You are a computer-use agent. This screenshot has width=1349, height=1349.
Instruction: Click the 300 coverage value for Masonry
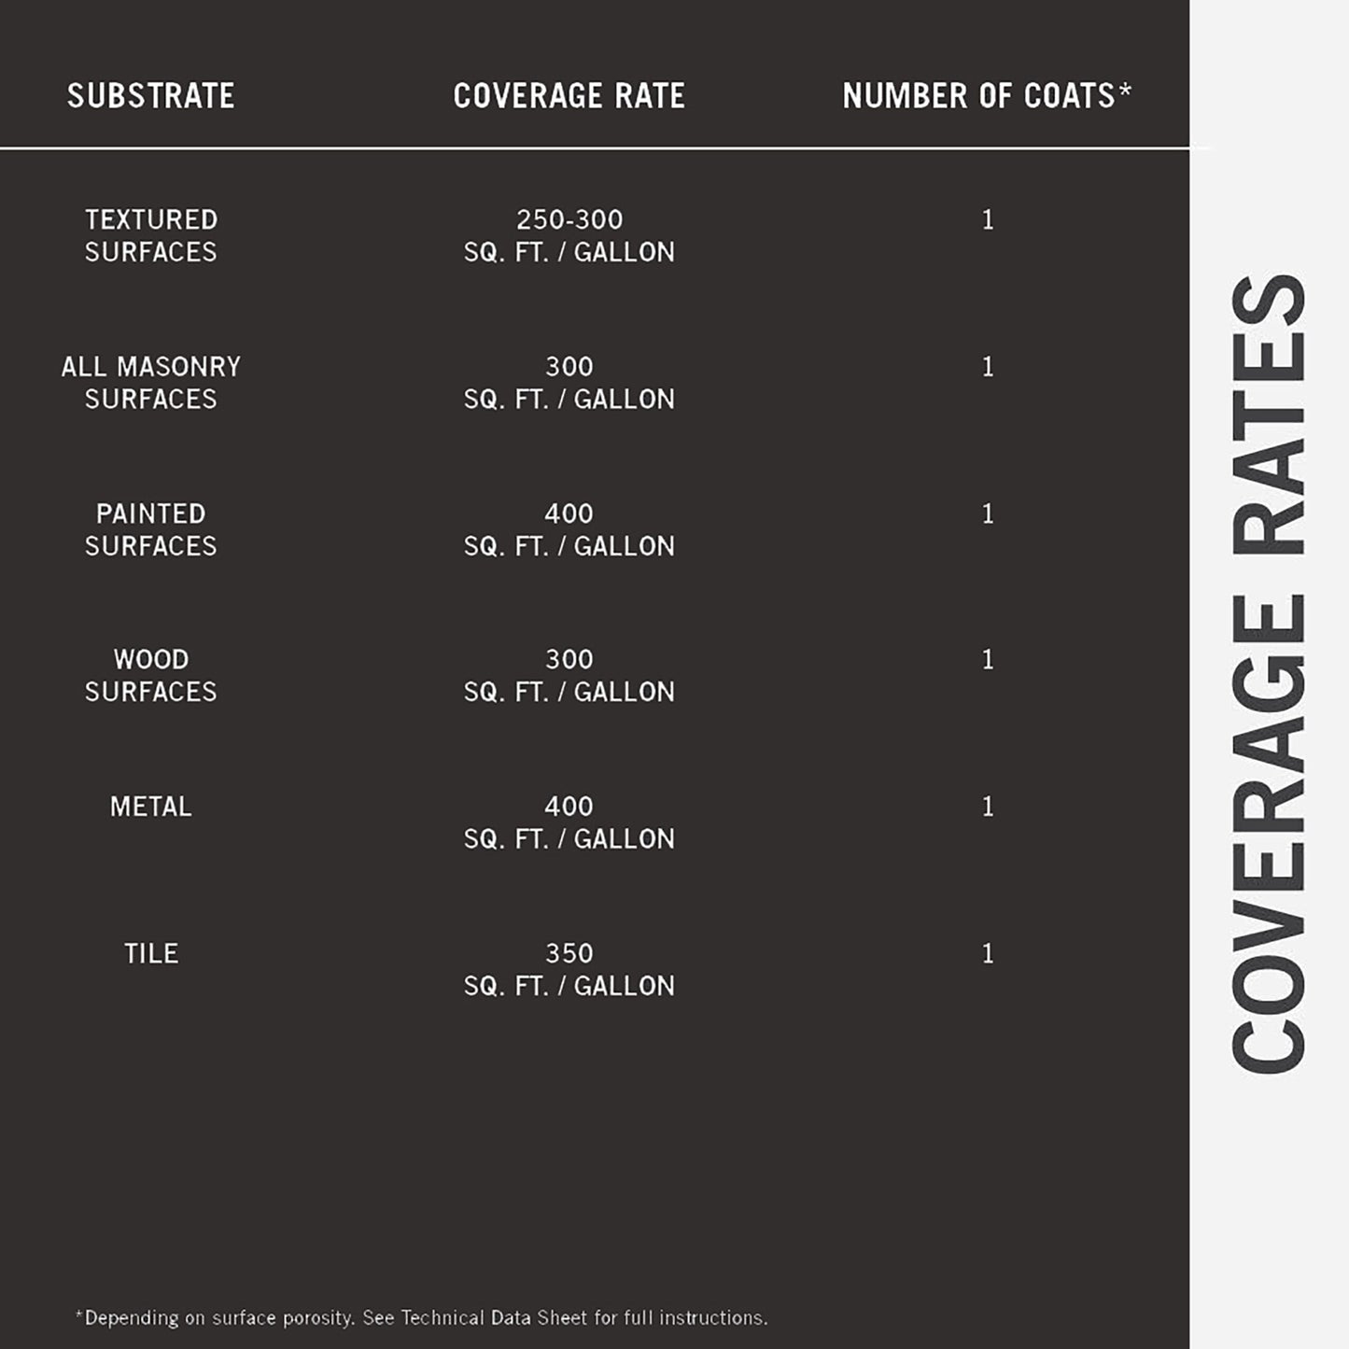pos(569,367)
